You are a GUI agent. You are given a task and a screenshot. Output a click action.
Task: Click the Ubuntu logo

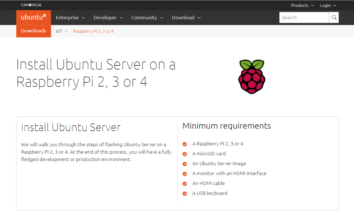coord(33,17)
